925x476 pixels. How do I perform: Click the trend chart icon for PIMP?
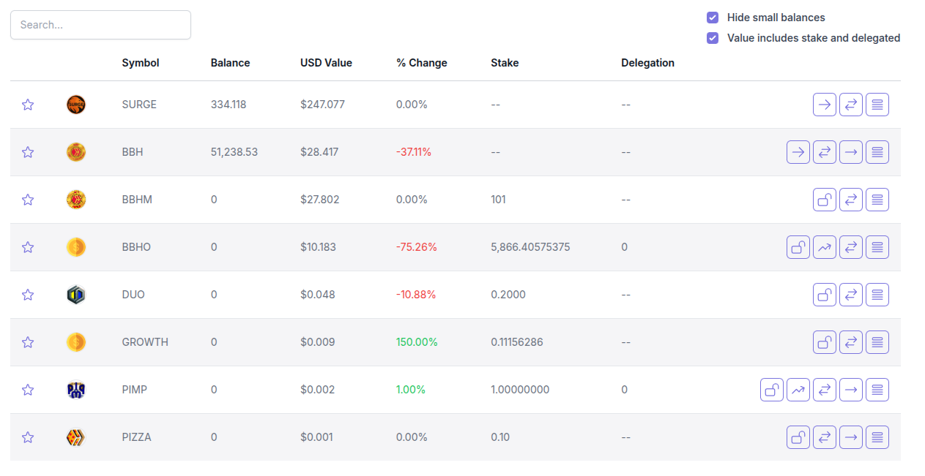point(798,390)
